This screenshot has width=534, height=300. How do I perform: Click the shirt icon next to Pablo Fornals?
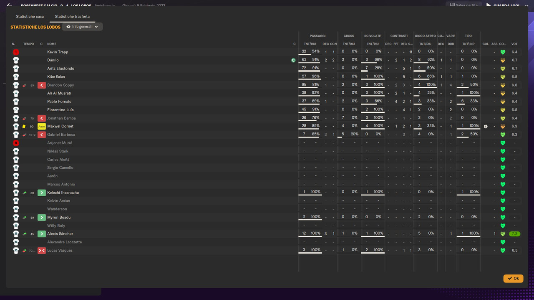coord(16,102)
